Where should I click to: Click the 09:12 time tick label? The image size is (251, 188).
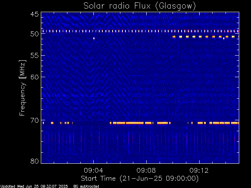click(x=199, y=170)
